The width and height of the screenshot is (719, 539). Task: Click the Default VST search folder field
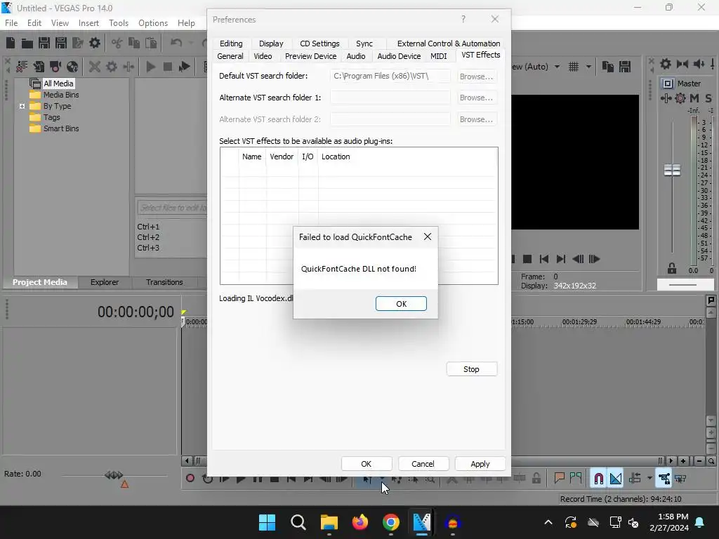(x=390, y=76)
